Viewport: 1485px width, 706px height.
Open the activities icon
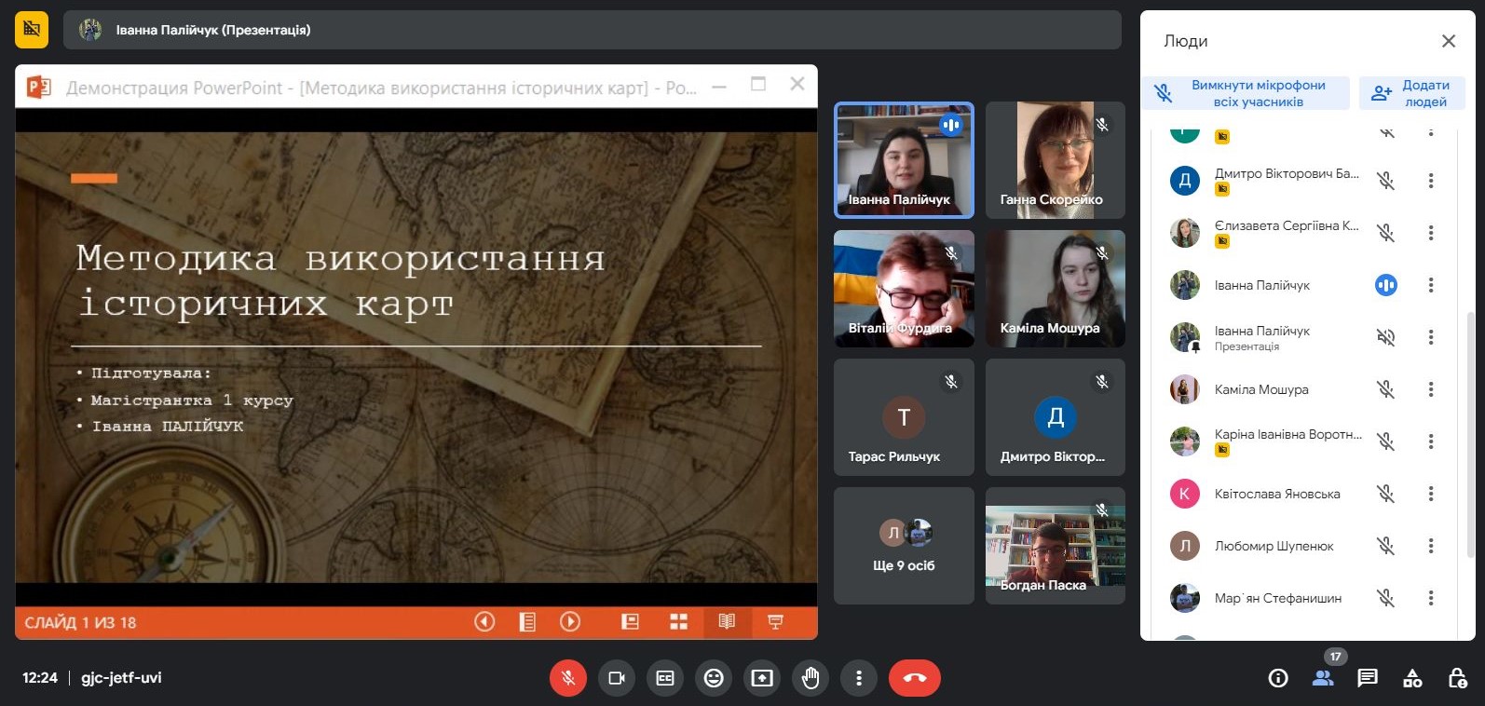pos(1412,678)
